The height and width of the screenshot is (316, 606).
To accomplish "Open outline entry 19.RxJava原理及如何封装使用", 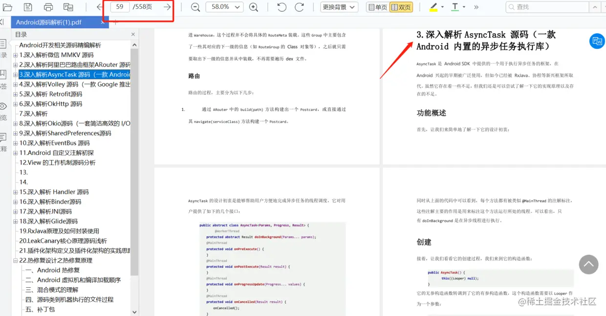I will tap(59, 231).
